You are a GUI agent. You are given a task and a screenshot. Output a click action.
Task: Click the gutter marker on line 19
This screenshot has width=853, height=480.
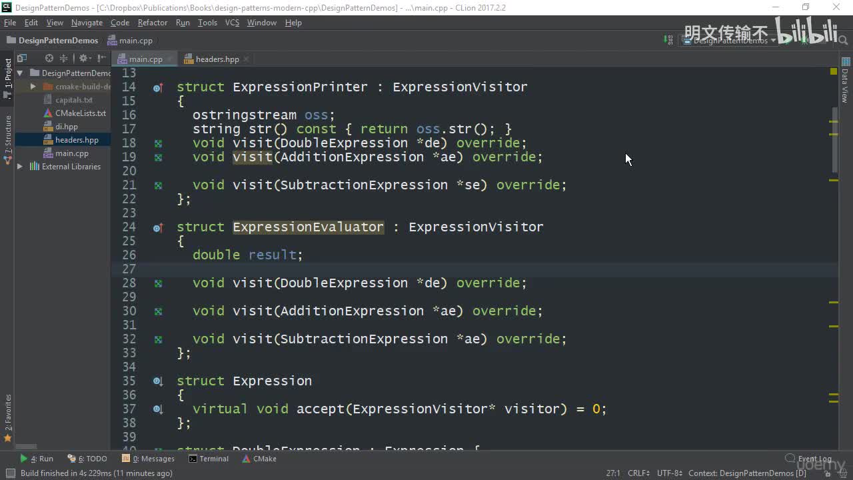[x=158, y=157]
